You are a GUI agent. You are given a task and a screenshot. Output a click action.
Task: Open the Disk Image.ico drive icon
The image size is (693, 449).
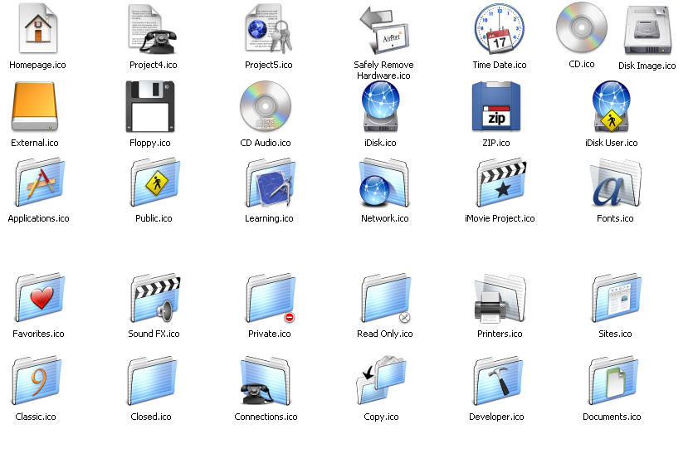[x=647, y=30]
